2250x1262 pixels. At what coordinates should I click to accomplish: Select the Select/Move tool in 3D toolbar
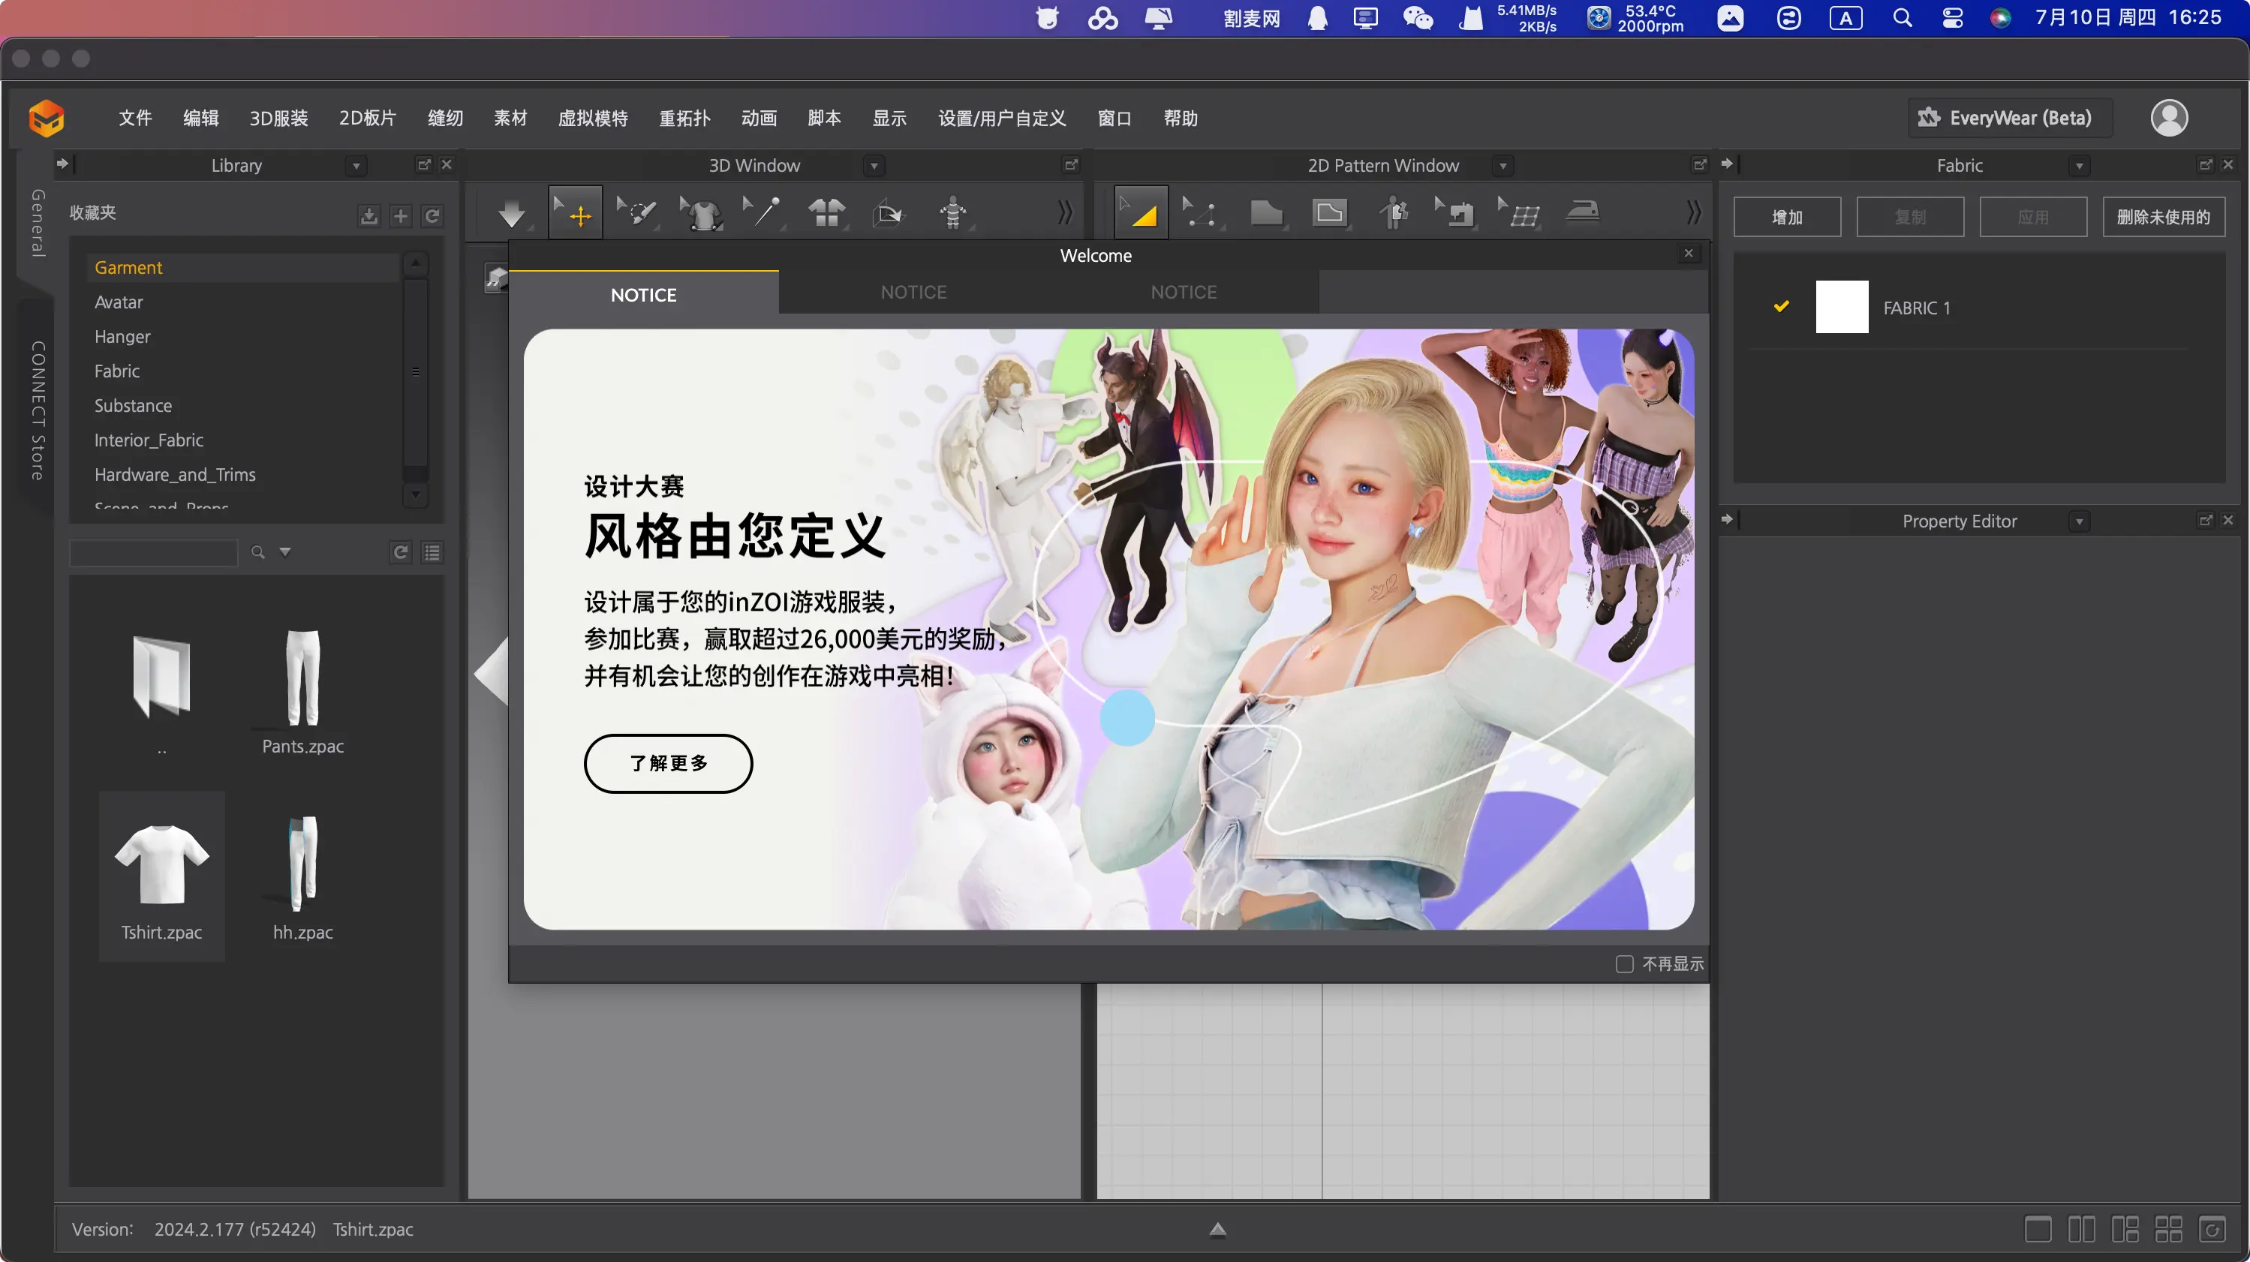(575, 212)
